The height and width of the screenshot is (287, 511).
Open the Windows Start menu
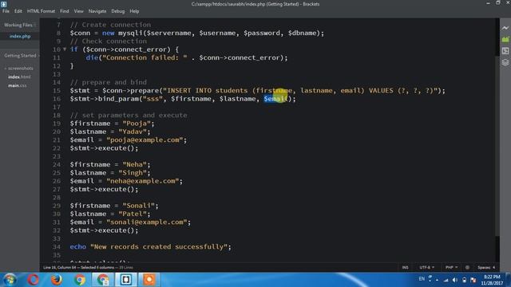coord(10,280)
